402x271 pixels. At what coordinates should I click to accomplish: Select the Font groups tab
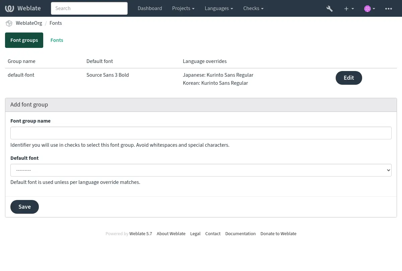point(24,40)
